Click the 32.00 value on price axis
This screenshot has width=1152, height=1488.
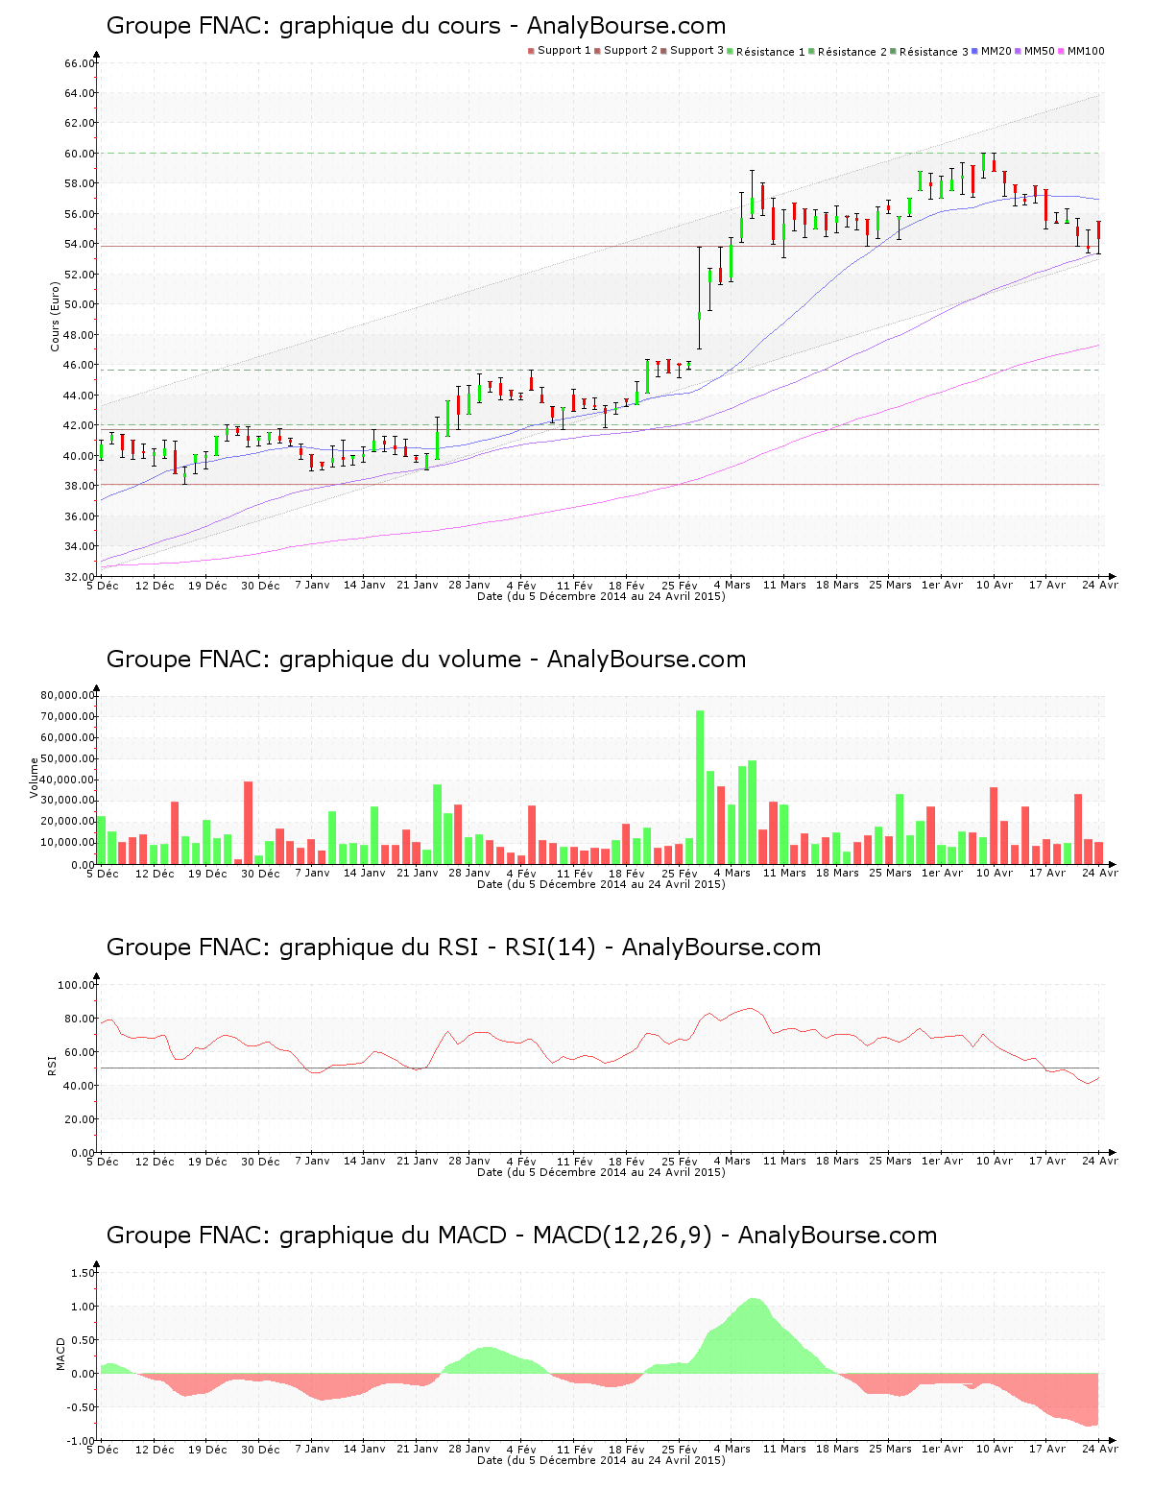pyautogui.click(x=80, y=577)
